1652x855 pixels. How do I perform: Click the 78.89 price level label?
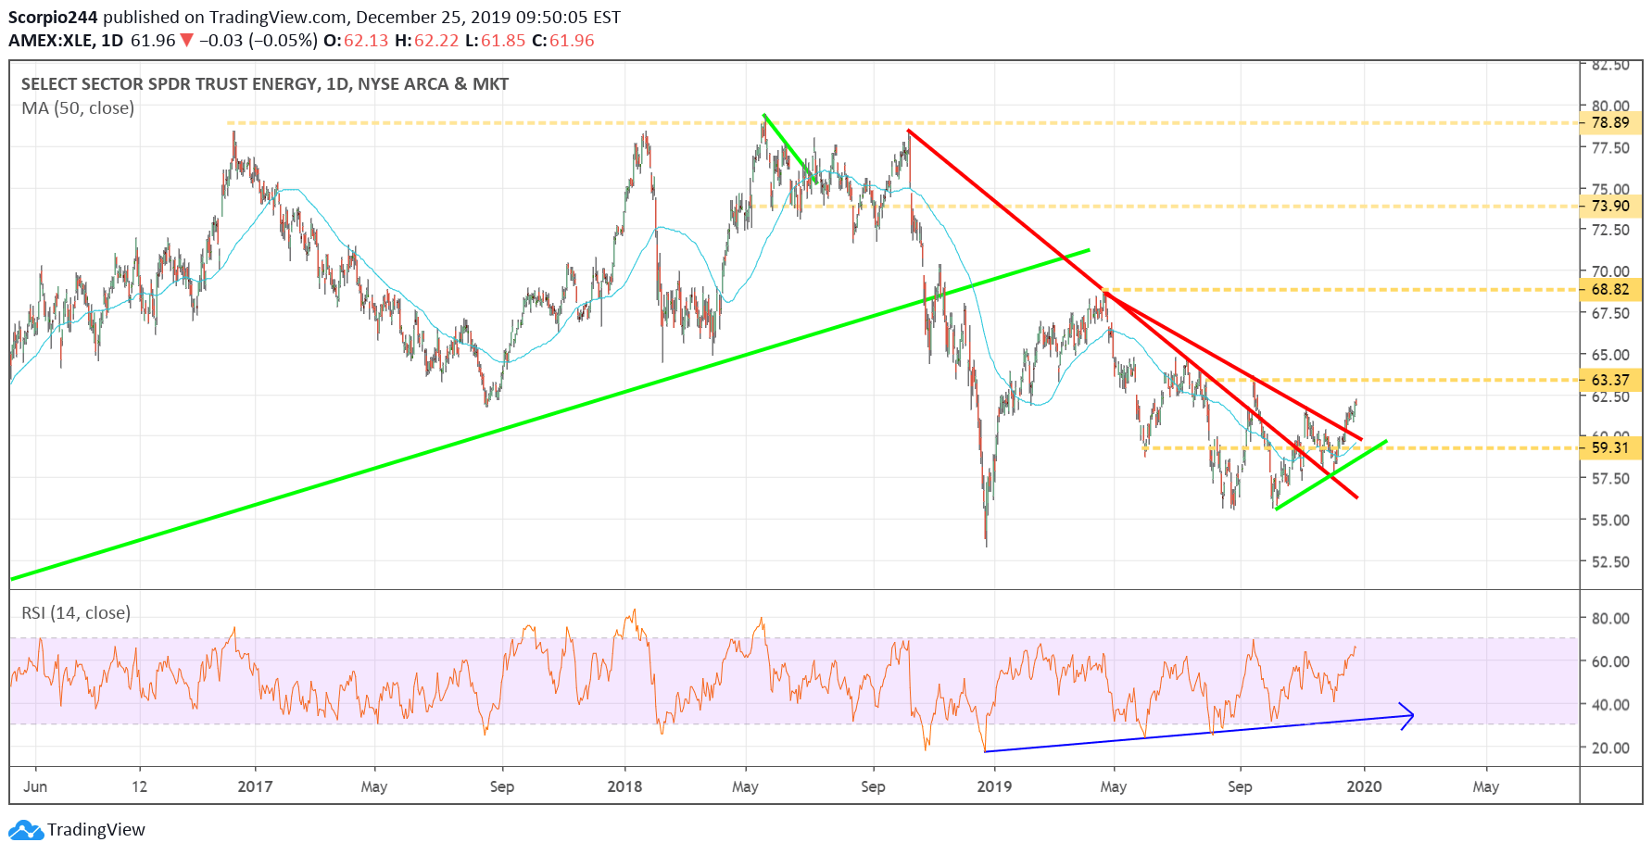pos(1610,122)
